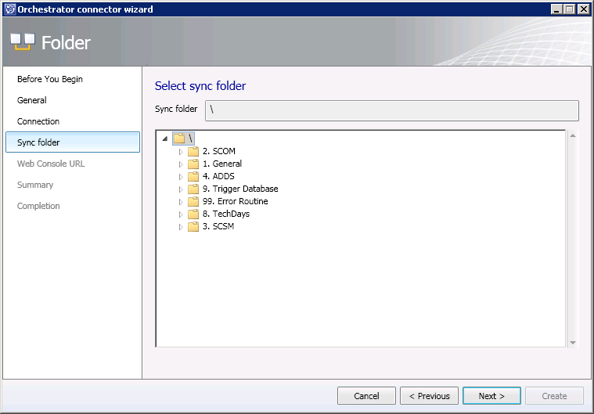Click the Sync folder path field
The width and height of the screenshot is (594, 414).
pyautogui.click(x=391, y=110)
